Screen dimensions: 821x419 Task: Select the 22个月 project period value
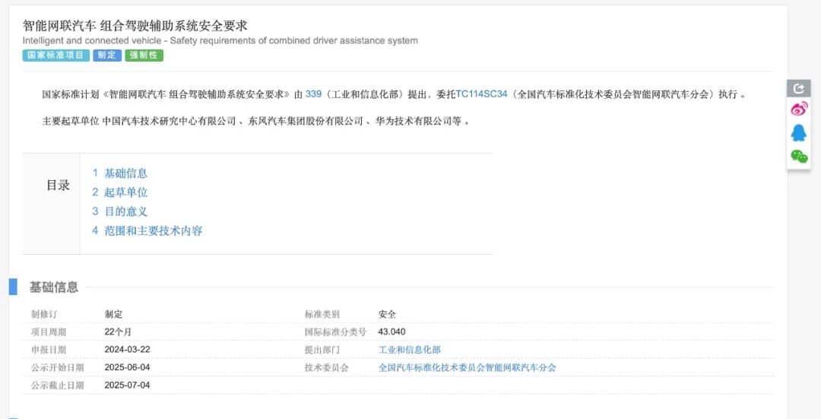[x=118, y=332]
